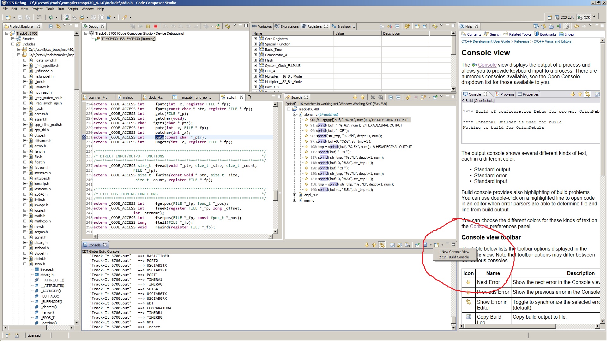609x342 pixels.
Task: Remove all matches in Search view
Action: 380,97
